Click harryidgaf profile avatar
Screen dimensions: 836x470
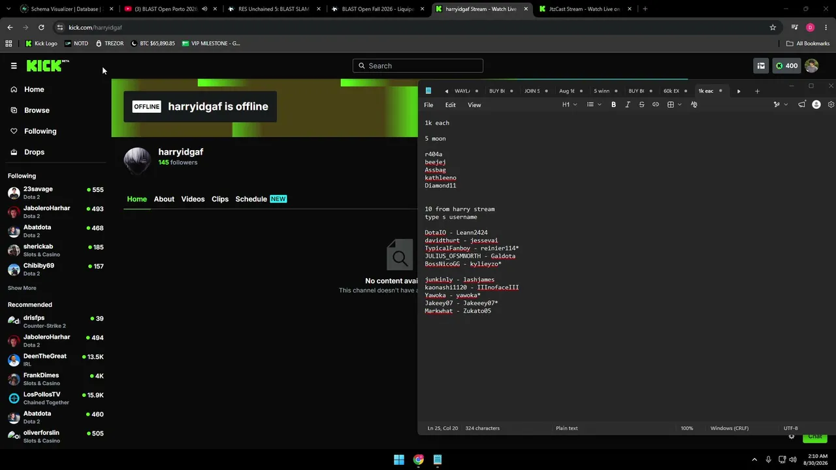(137, 161)
